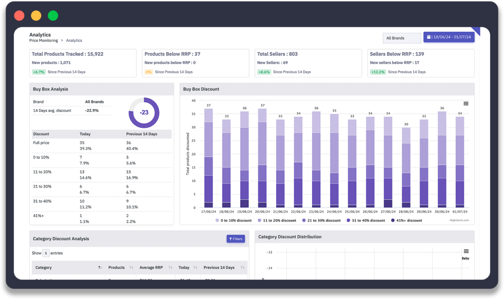Viewport: 504px width, 299px height.
Task: Open the Highcharts.com credit link
Action: coord(459,220)
